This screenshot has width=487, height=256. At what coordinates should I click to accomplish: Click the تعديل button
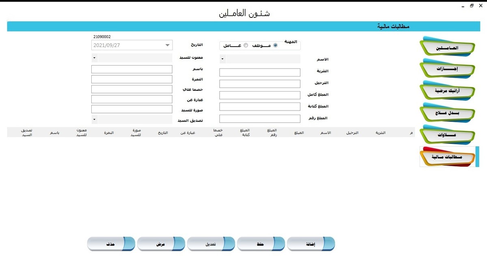(211, 243)
